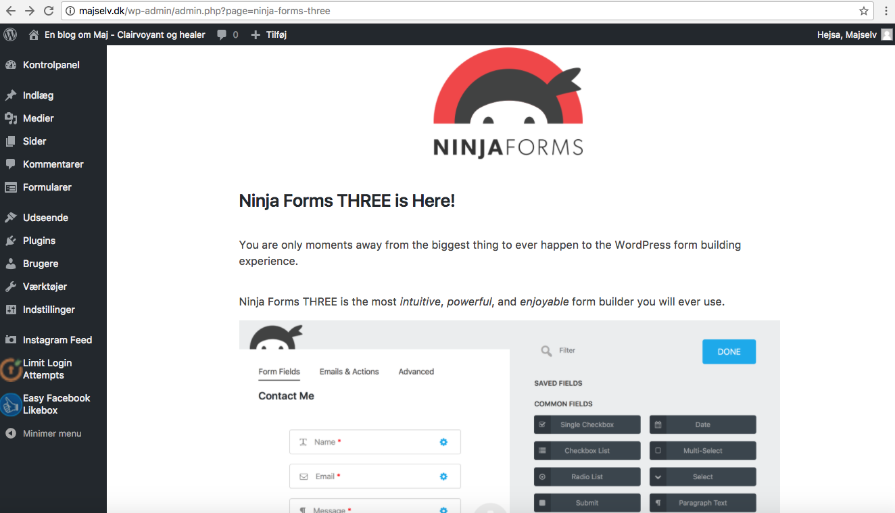Viewport: 895px width, 513px height.
Task: Open the Kommentarer menu item
Action: pyautogui.click(x=53, y=164)
